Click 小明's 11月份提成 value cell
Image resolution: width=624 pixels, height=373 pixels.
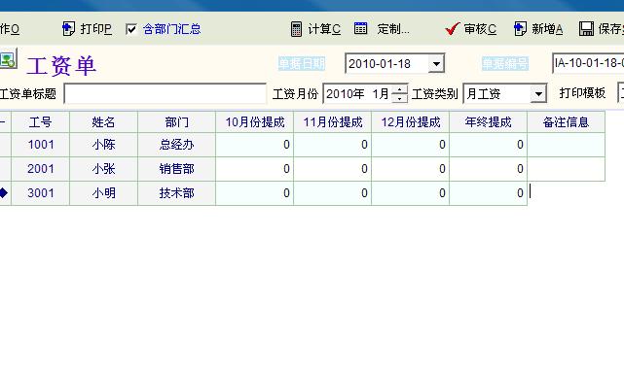(333, 193)
